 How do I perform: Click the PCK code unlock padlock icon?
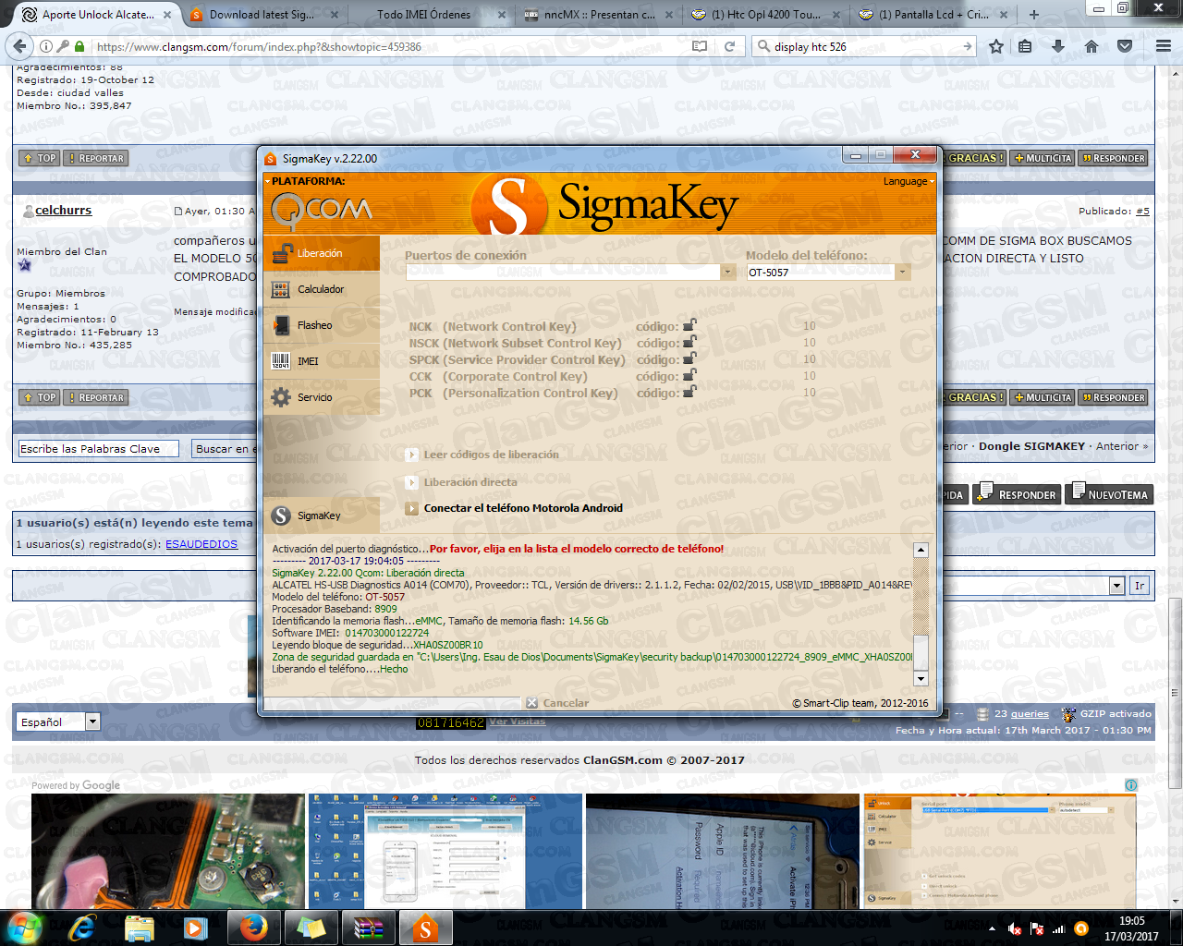point(689,392)
